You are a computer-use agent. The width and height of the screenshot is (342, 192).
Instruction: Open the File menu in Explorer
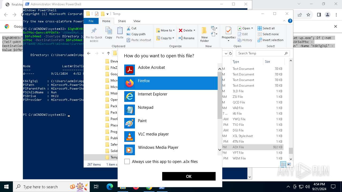click(91, 21)
